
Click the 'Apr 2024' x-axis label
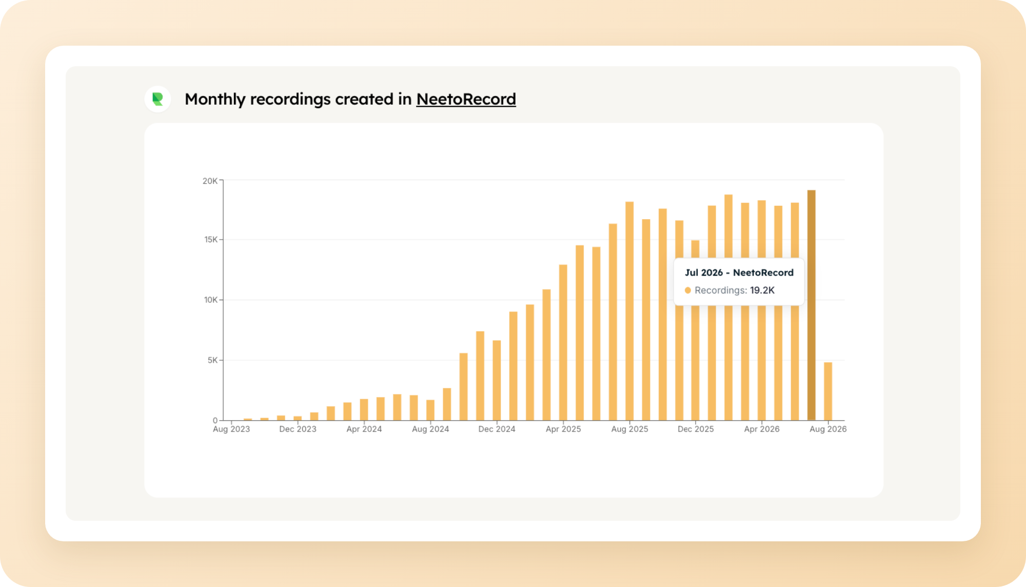point(364,429)
